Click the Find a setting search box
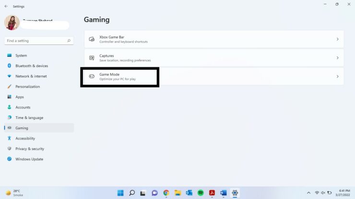Viewport: 355px width, 199px height. (39, 41)
